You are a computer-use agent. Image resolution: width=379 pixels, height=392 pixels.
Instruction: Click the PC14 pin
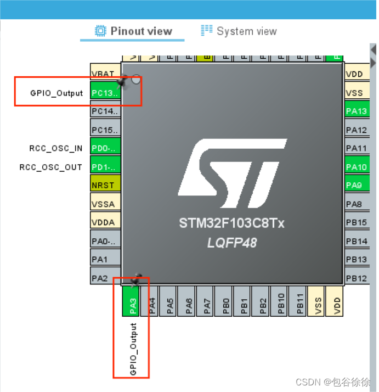(105, 109)
